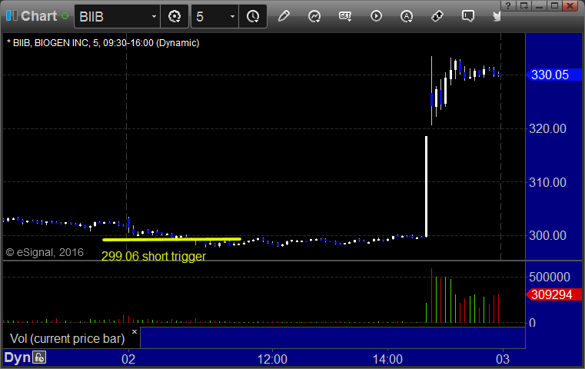Open the A alerts icon menu

point(407,16)
